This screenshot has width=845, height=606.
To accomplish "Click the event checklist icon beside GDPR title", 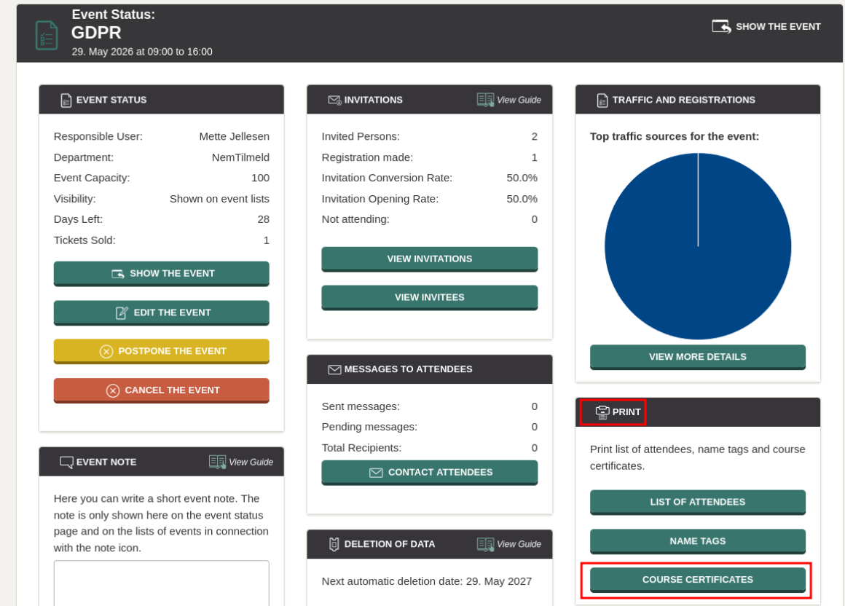I will tap(47, 35).
